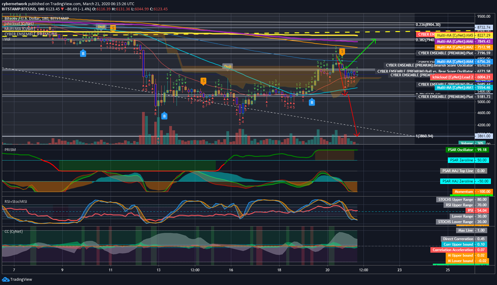Select the Vol indicator legend
The width and height of the screenshot is (497, 285).
click(7, 39)
